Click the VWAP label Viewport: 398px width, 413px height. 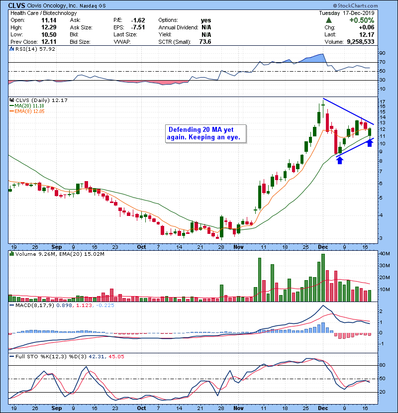pyautogui.click(x=122, y=42)
